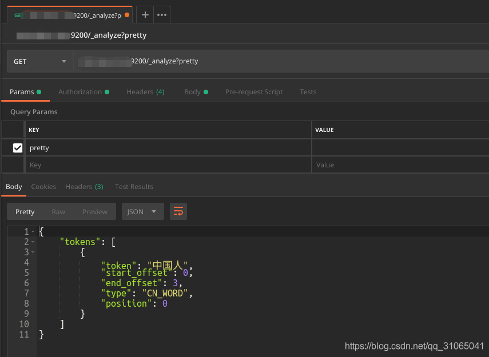Click the Query Params heading
The image size is (489, 357).
[x=34, y=112]
